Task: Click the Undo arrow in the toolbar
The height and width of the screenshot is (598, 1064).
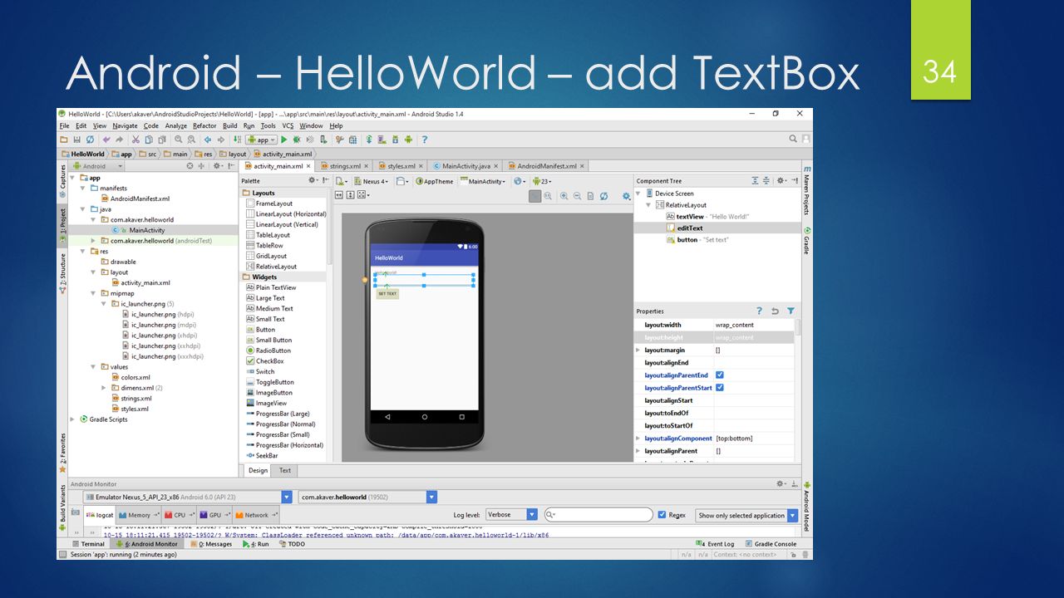Action: [106, 140]
